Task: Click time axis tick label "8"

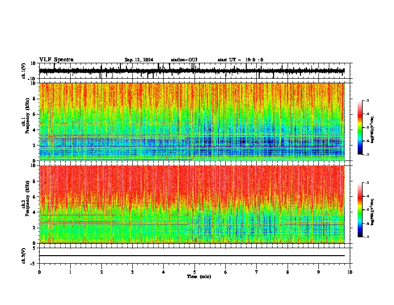Action: (288, 272)
